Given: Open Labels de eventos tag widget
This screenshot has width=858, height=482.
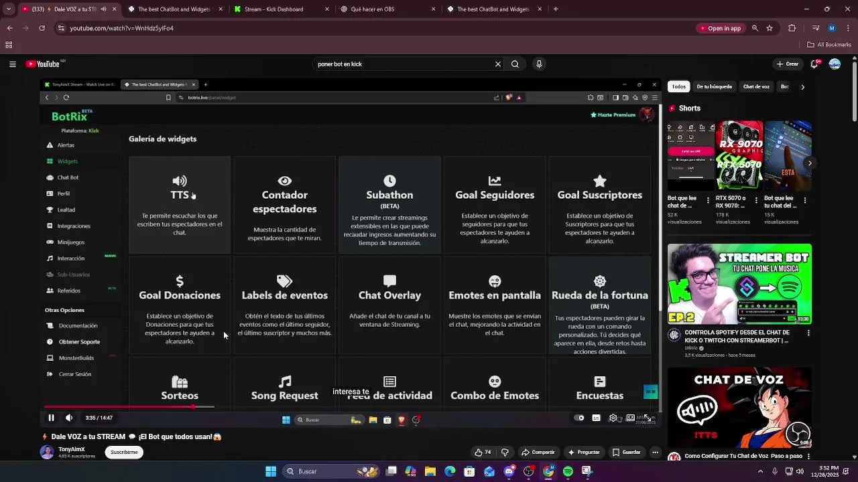Looking at the screenshot, I should coord(285,305).
